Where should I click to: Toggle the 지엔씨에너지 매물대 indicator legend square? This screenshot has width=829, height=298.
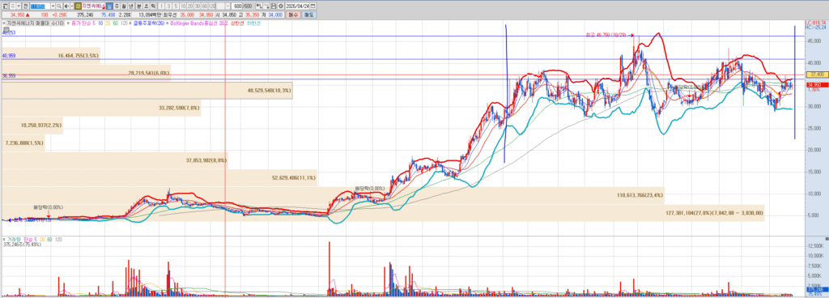pyautogui.click(x=4, y=23)
